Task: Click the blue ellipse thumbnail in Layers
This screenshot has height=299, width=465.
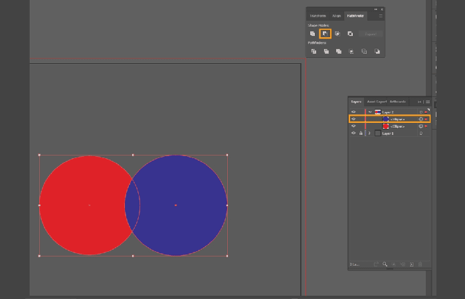Action: click(x=385, y=119)
